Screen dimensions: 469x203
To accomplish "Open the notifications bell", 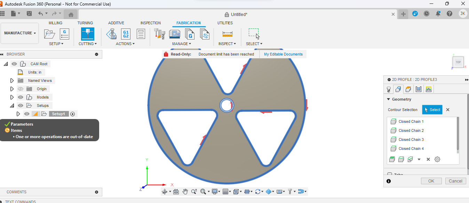I will coord(438,14).
